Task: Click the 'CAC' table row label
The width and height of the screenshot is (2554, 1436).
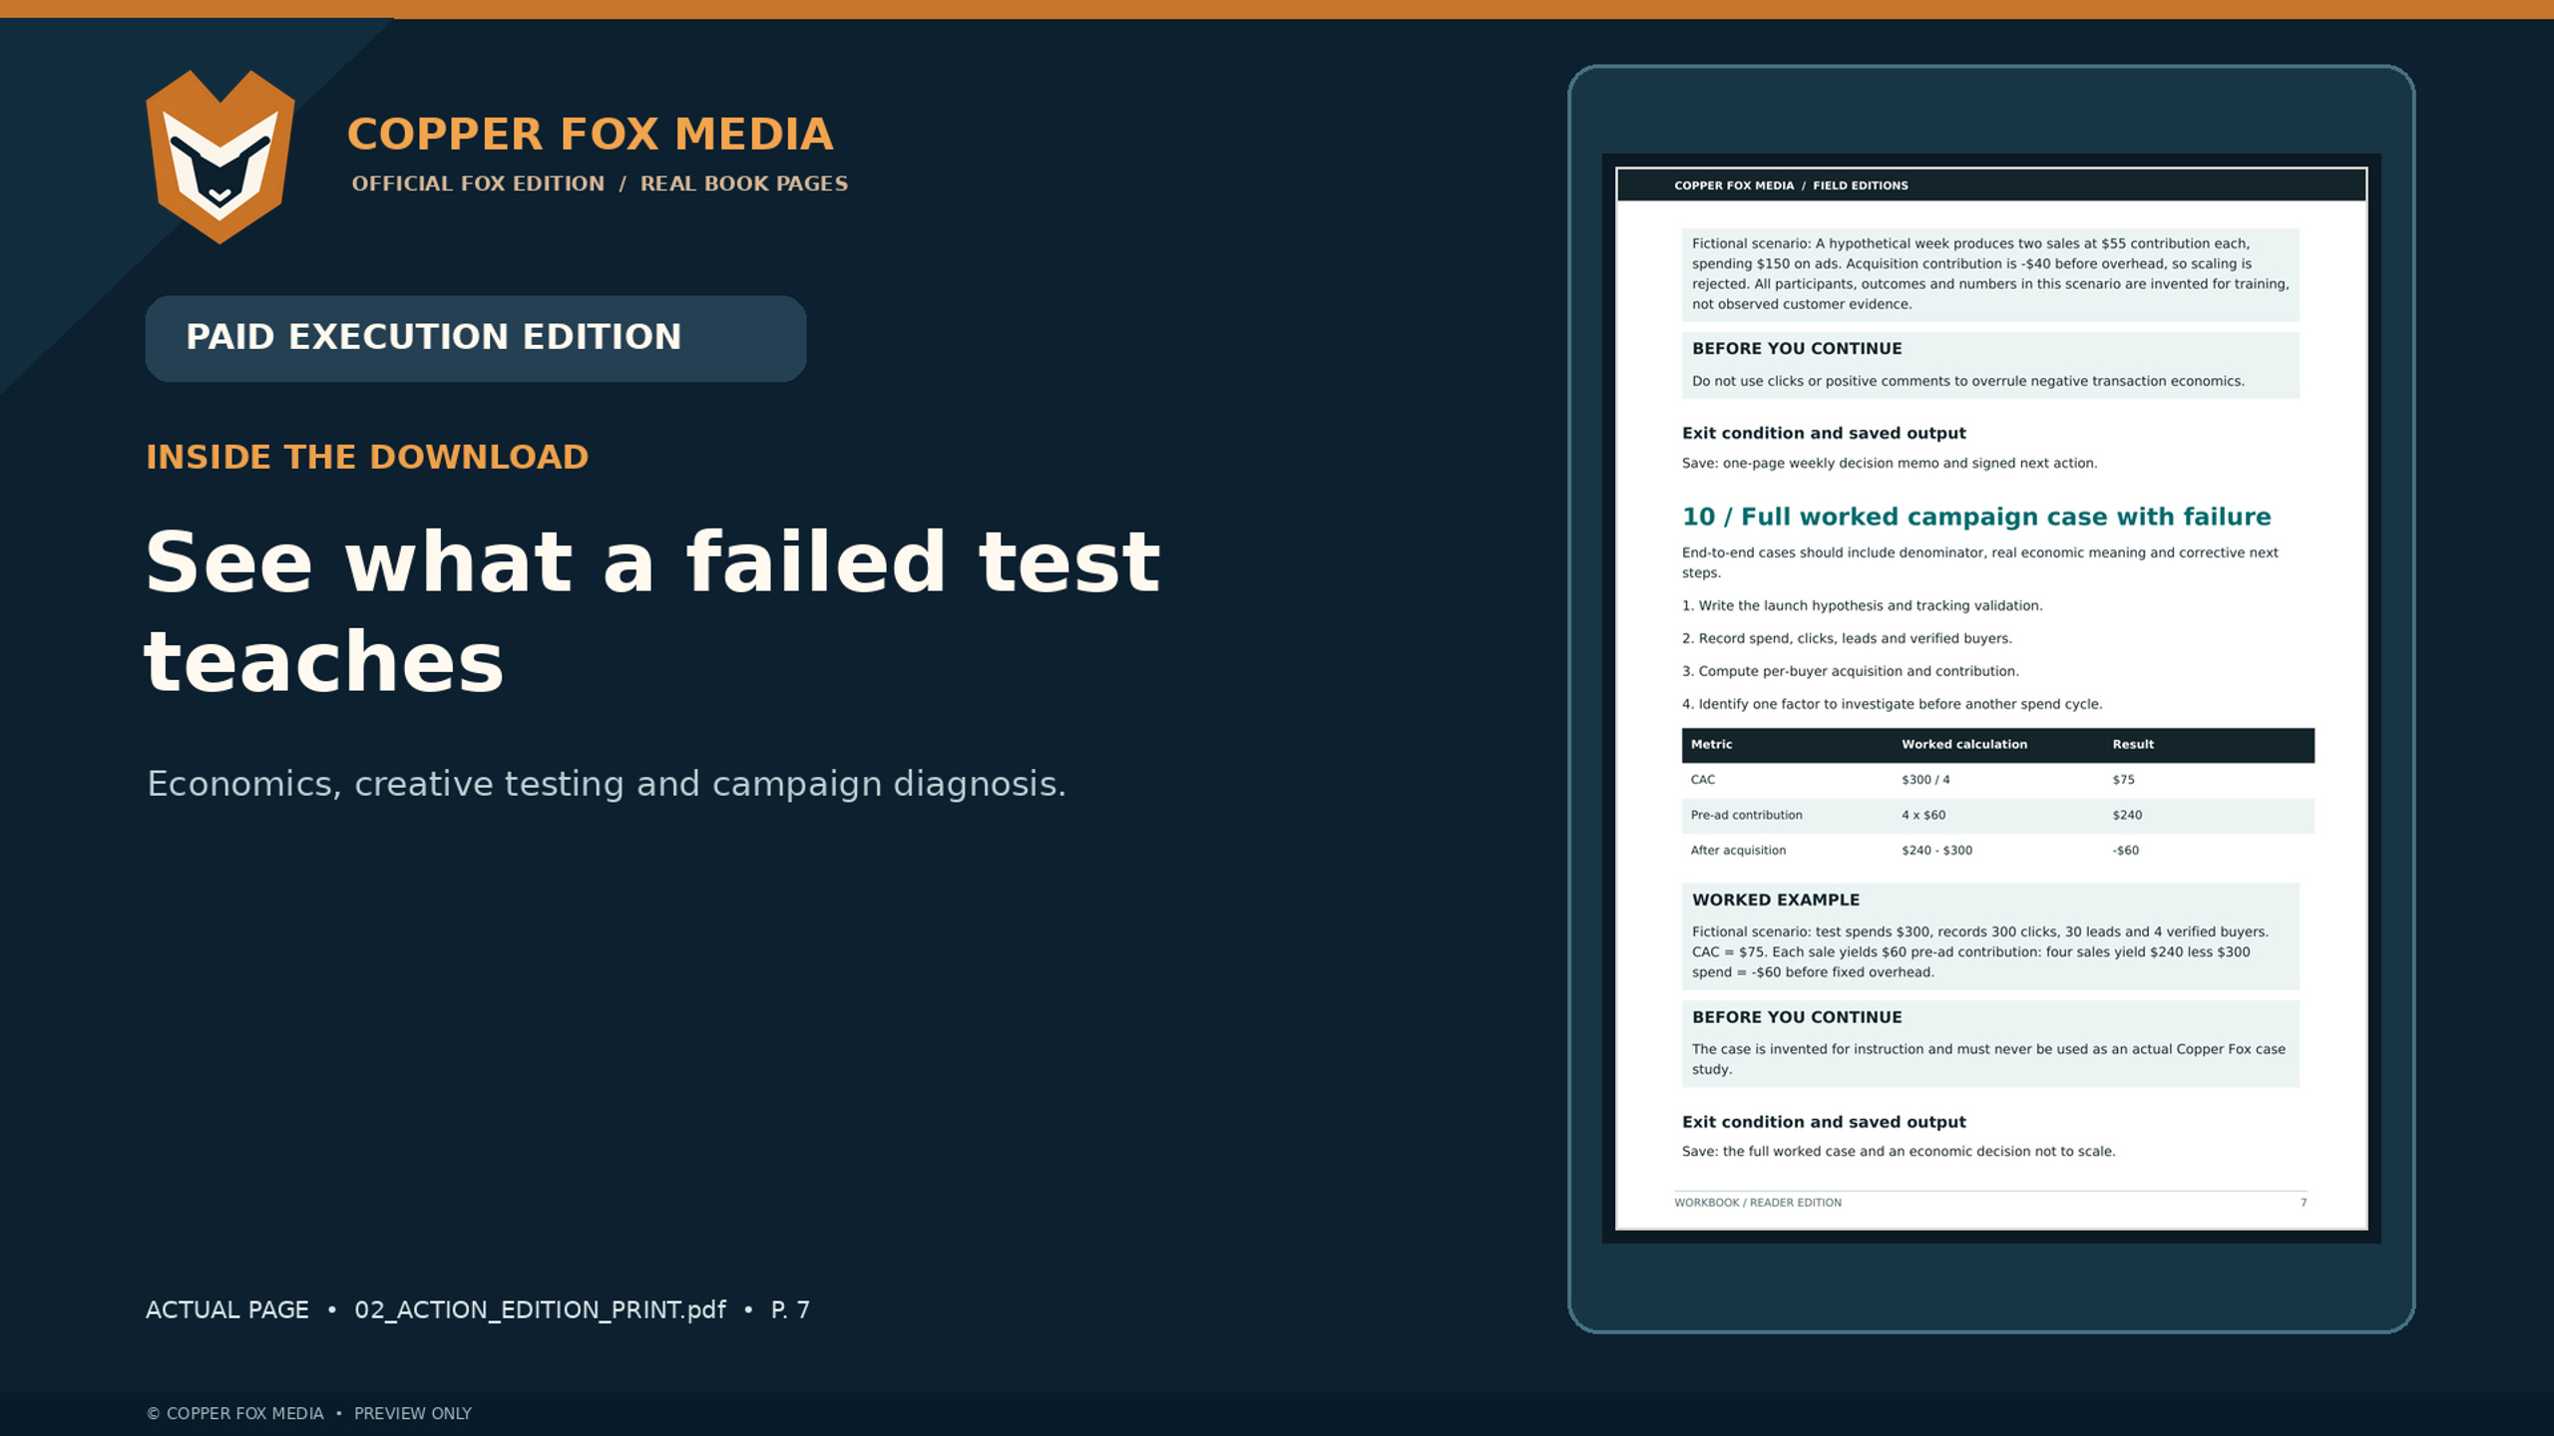Action: tap(1703, 780)
